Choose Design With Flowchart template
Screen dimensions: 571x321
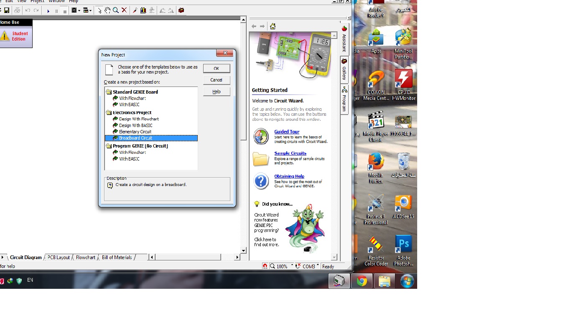click(x=136, y=119)
